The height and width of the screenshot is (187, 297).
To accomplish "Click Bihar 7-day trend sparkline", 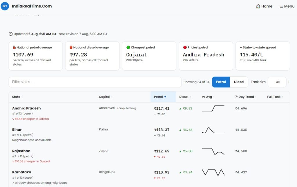I will click(213, 130).
